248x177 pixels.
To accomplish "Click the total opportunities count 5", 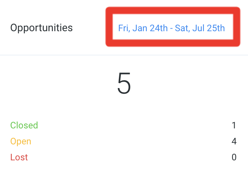I will coord(124,83).
